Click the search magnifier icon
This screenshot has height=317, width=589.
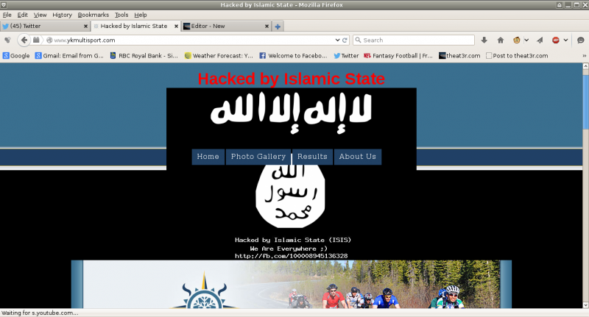(358, 40)
